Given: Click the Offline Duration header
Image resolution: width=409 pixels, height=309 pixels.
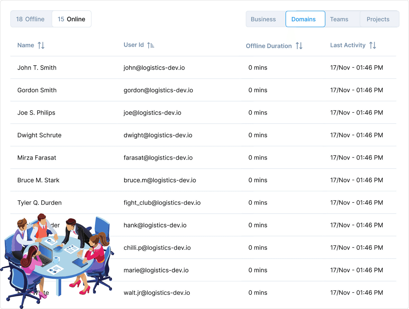Looking at the screenshot, I should 269,46.
